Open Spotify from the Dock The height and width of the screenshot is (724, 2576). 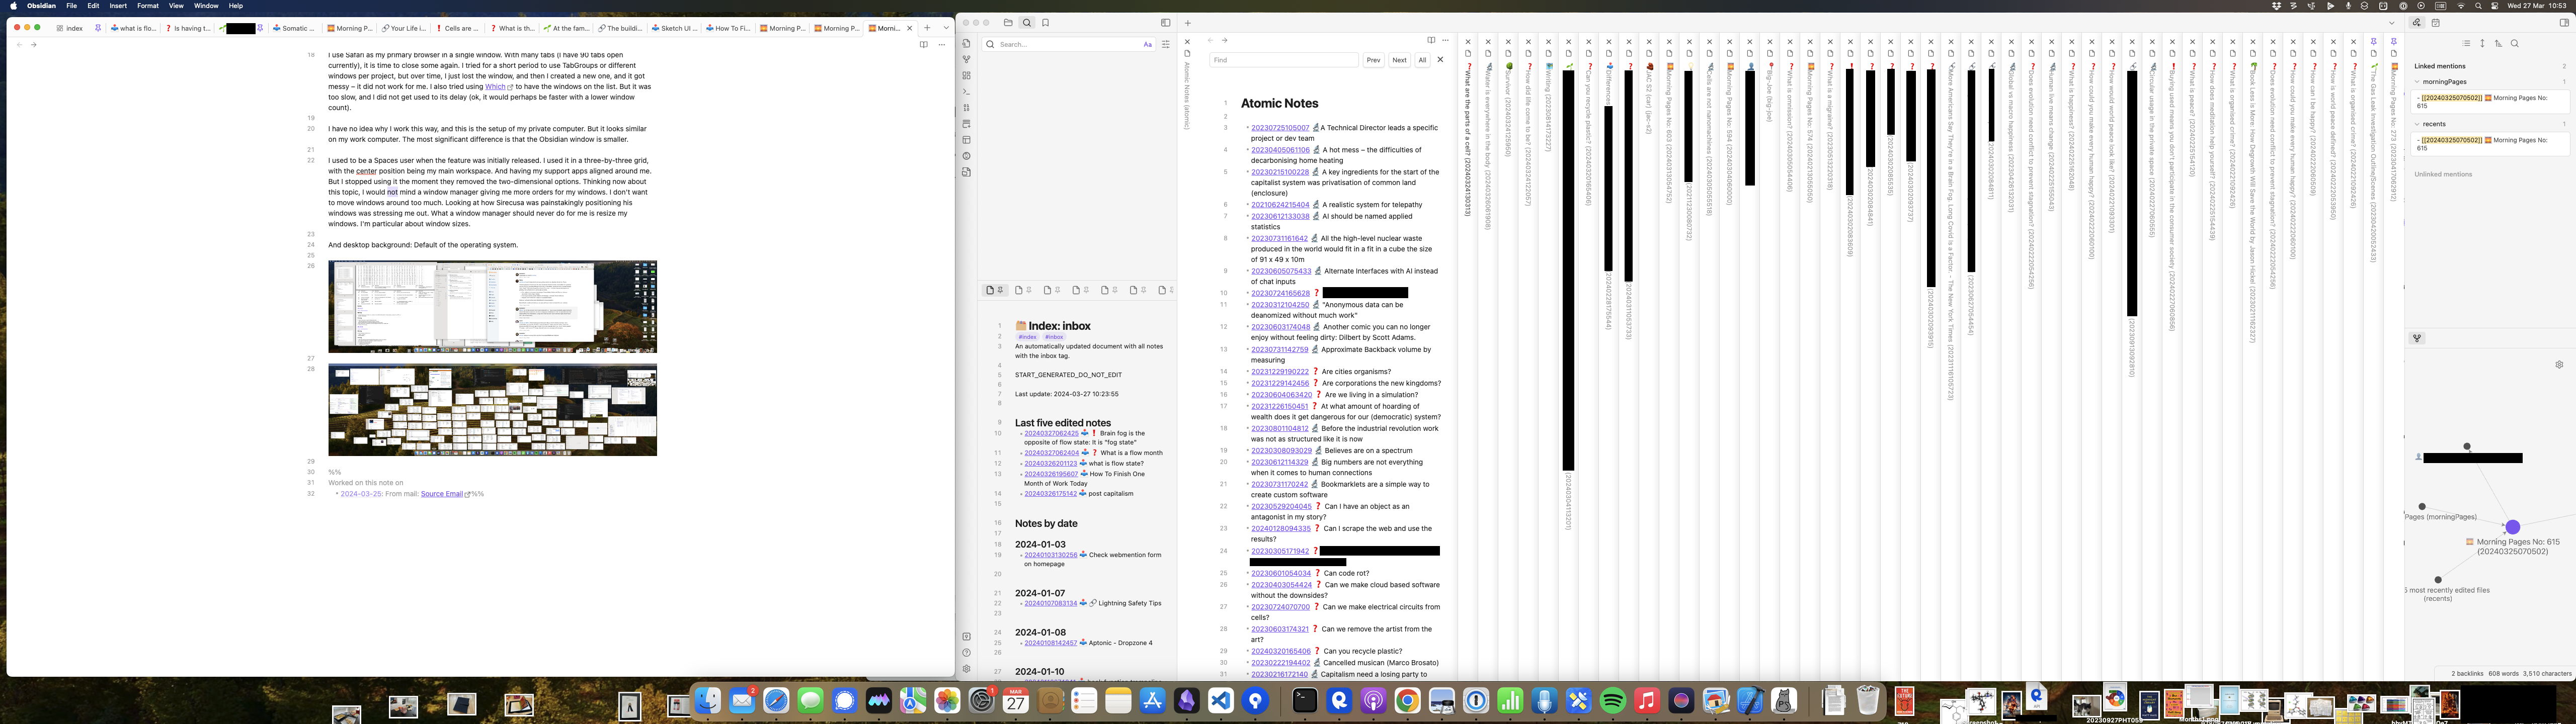coord(1613,701)
